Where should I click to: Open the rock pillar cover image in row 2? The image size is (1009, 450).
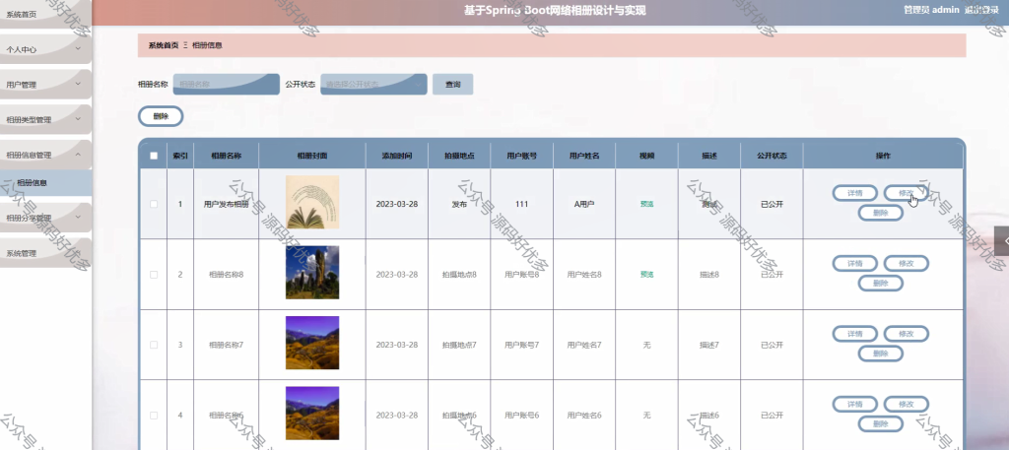click(312, 273)
